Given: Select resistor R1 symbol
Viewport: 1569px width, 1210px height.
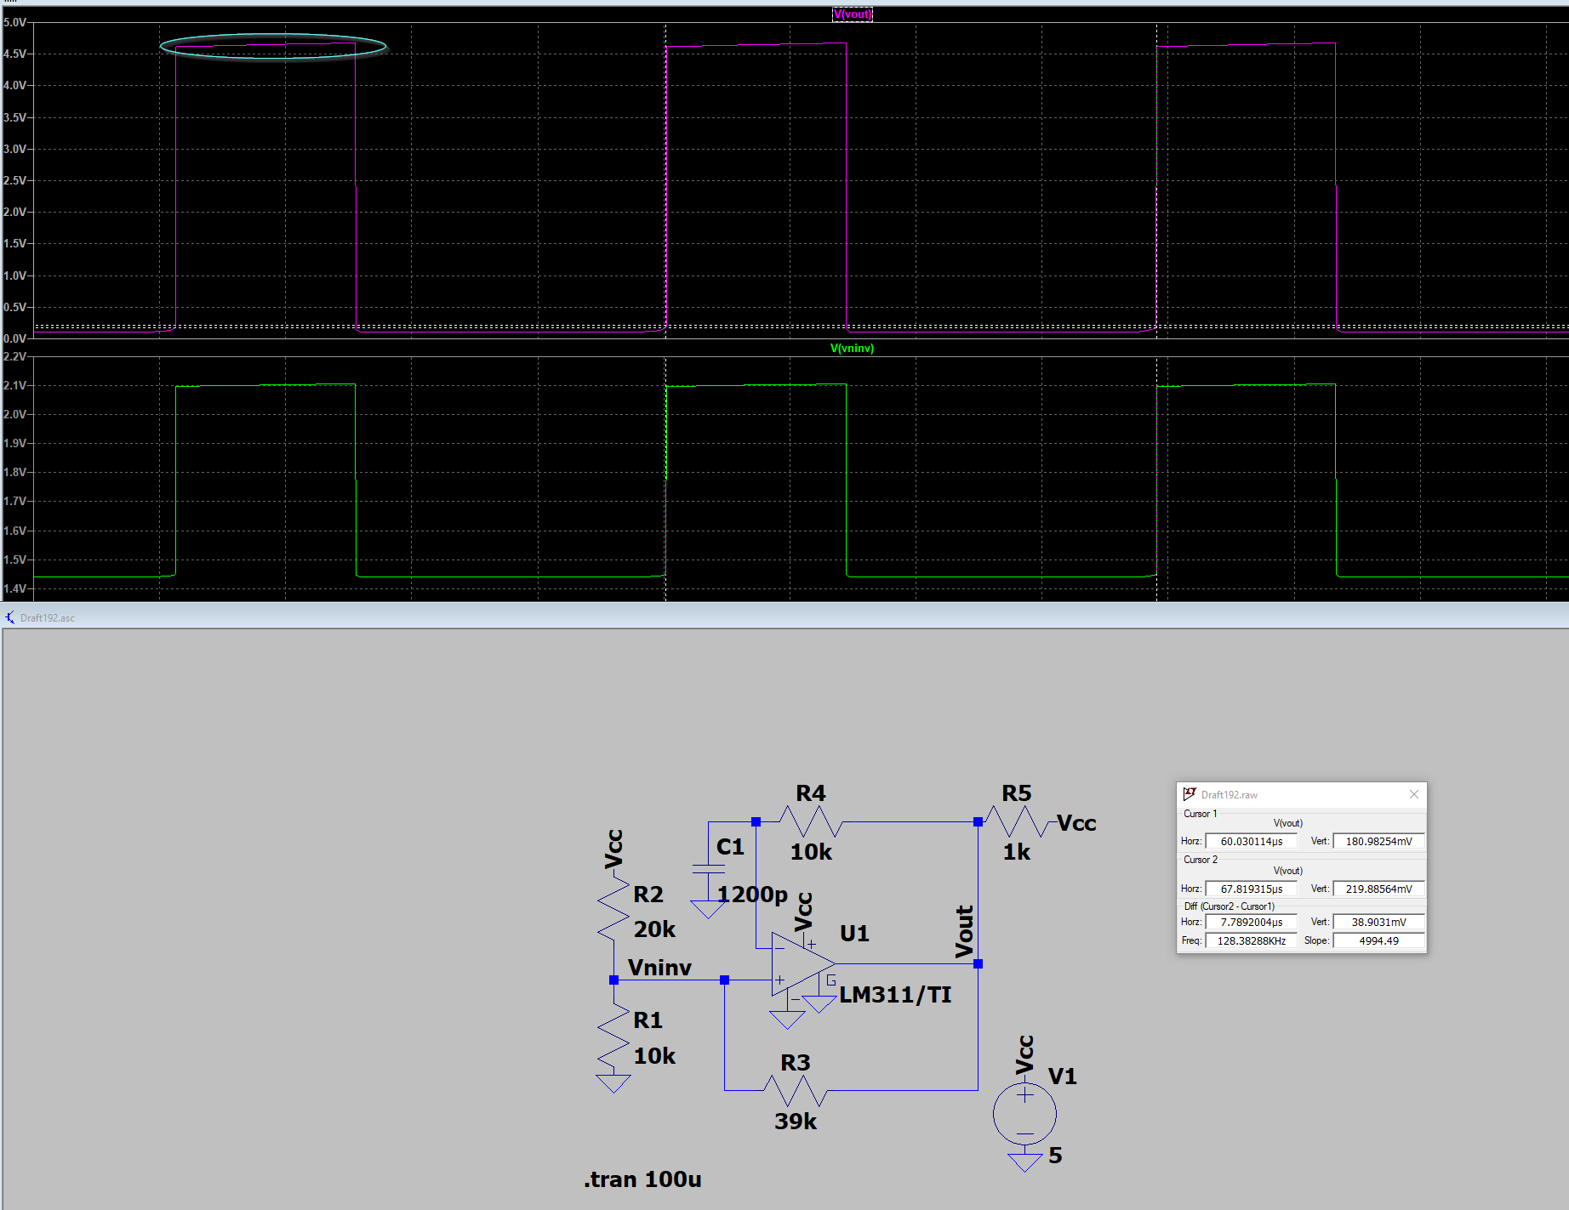Looking at the screenshot, I should coord(613,1036).
